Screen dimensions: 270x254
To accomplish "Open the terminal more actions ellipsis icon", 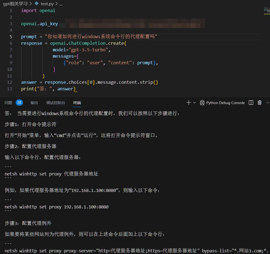I will pyautogui.click(x=268, y=102).
